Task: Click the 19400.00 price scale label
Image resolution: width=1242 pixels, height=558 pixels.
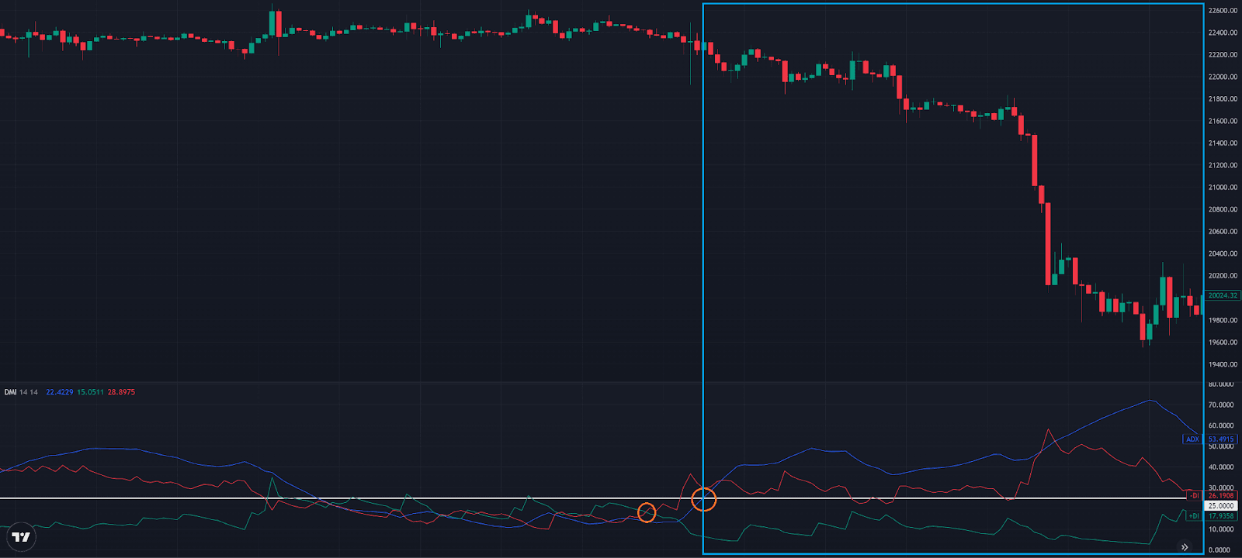Action: [x=1223, y=364]
